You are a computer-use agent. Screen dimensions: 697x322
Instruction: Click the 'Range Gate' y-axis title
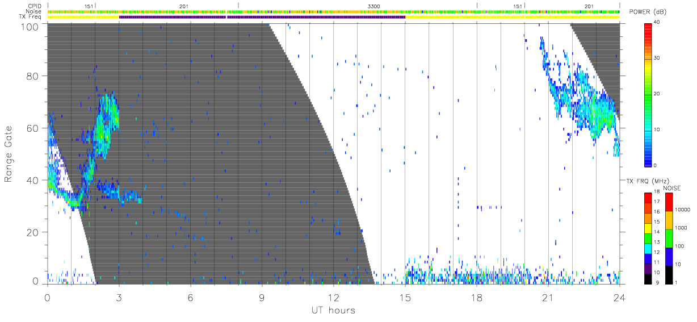pos(9,153)
